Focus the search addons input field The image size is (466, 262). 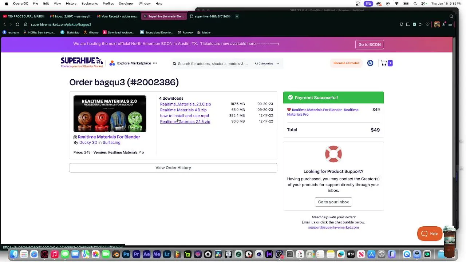tap(213, 64)
